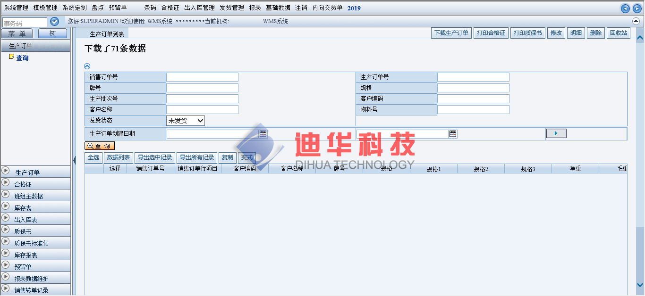Click the 打印质保书 button

pyautogui.click(x=528, y=33)
